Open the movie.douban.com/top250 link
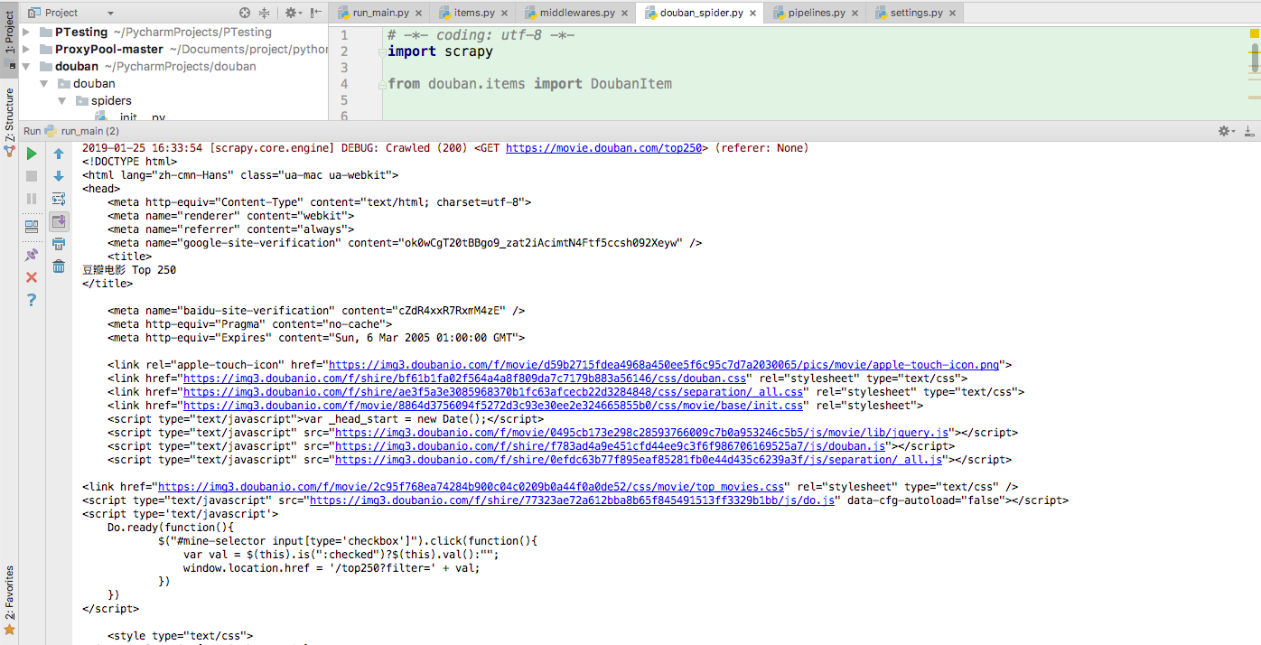Image resolution: width=1261 pixels, height=645 pixels. pos(603,148)
